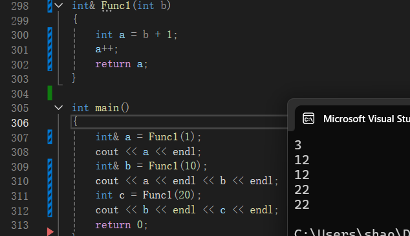Place cursor on 'int a = b + 1;'
The width and height of the screenshot is (410, 236).
[x=136, y=35]
